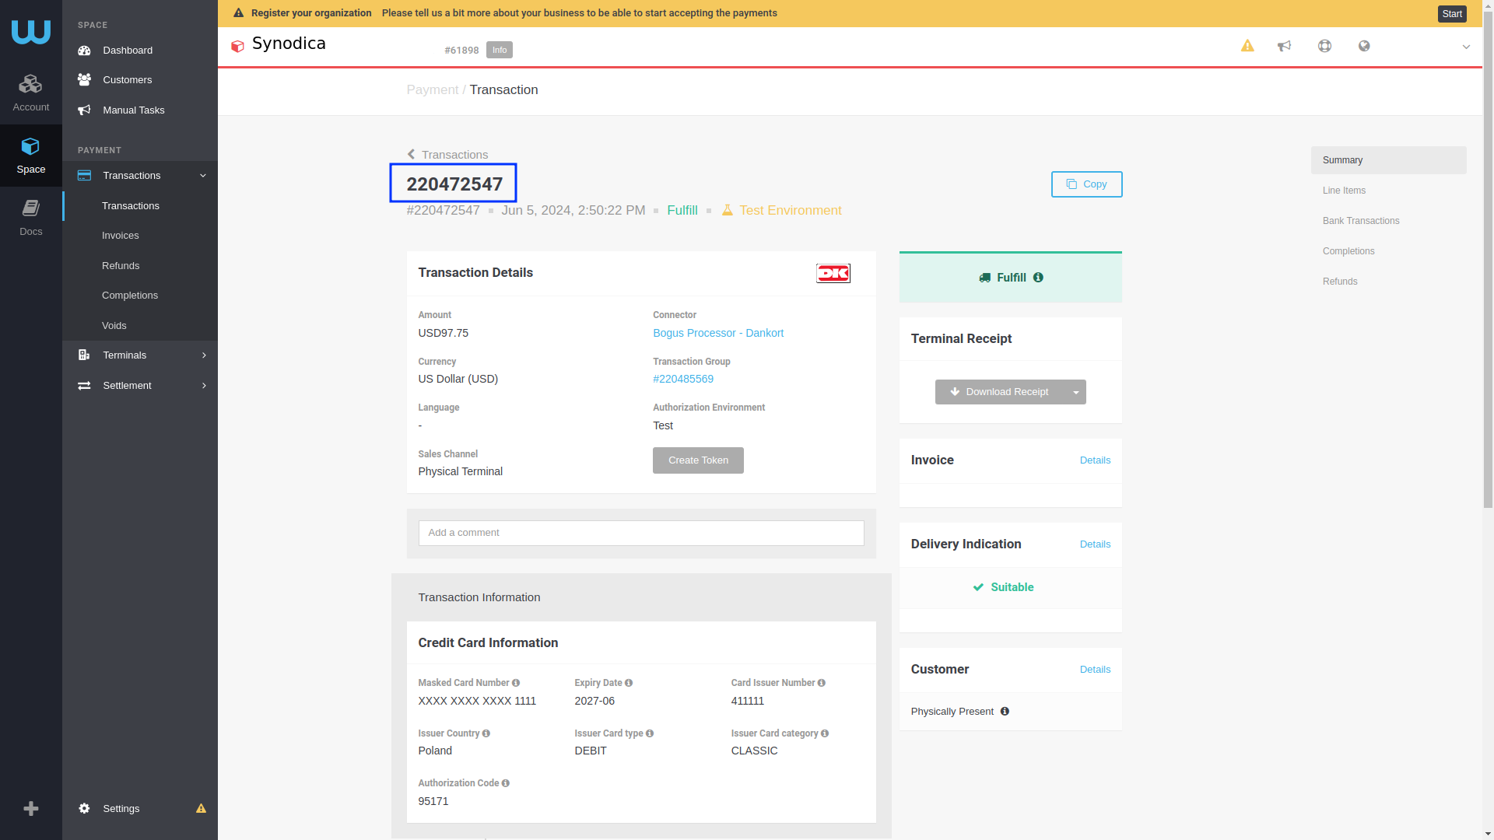Viewport: 1494px width, 840px height.
Task: Expand the user menu chevron in header
Action: click(x=1466, y=47)
